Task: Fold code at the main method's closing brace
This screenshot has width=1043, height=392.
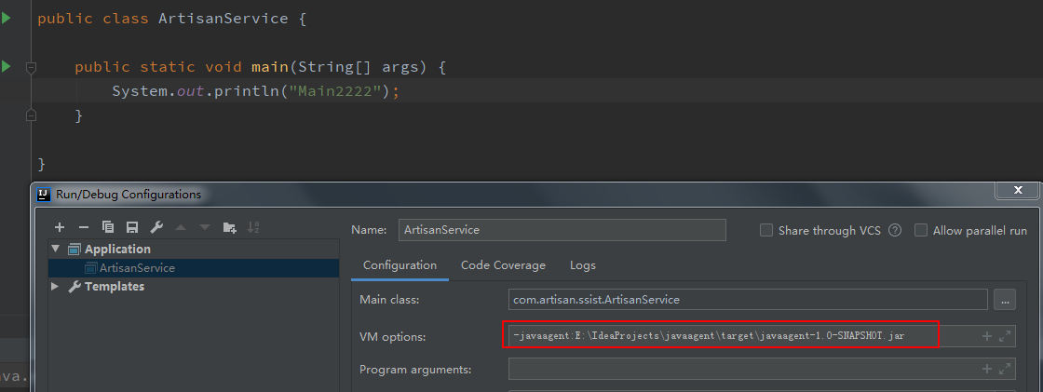Action: point(31,115)
